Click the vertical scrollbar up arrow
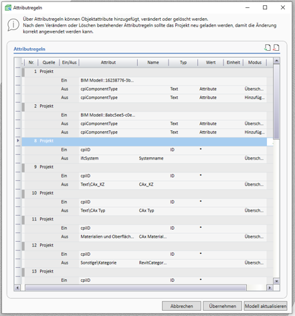Image resolution: width=295 pixels, height=316 pixels. 276,61
